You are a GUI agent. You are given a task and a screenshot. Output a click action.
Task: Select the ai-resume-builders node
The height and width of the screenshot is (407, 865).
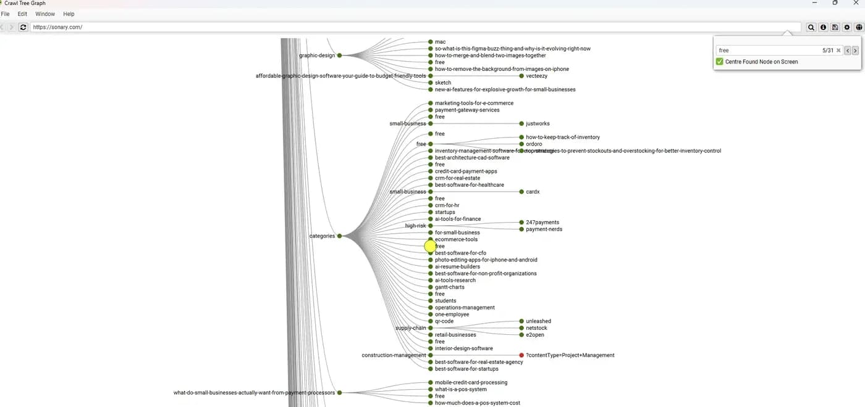point(457,266)
